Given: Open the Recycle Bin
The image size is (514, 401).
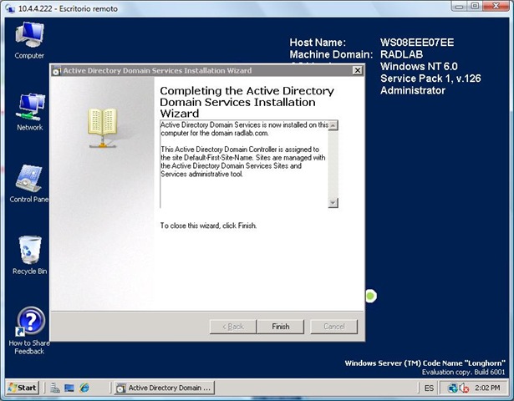Looking at the screenshot, I should click(x=30, y=252).
